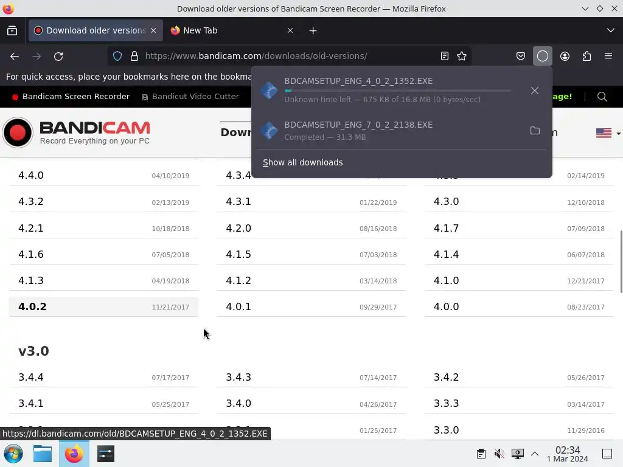
Task: Click the Bandicam logo
Action: click(76, 132)
